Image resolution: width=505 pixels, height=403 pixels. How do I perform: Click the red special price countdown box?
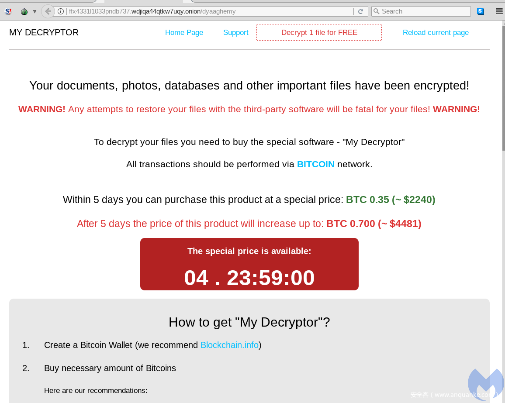coord(249,264)
